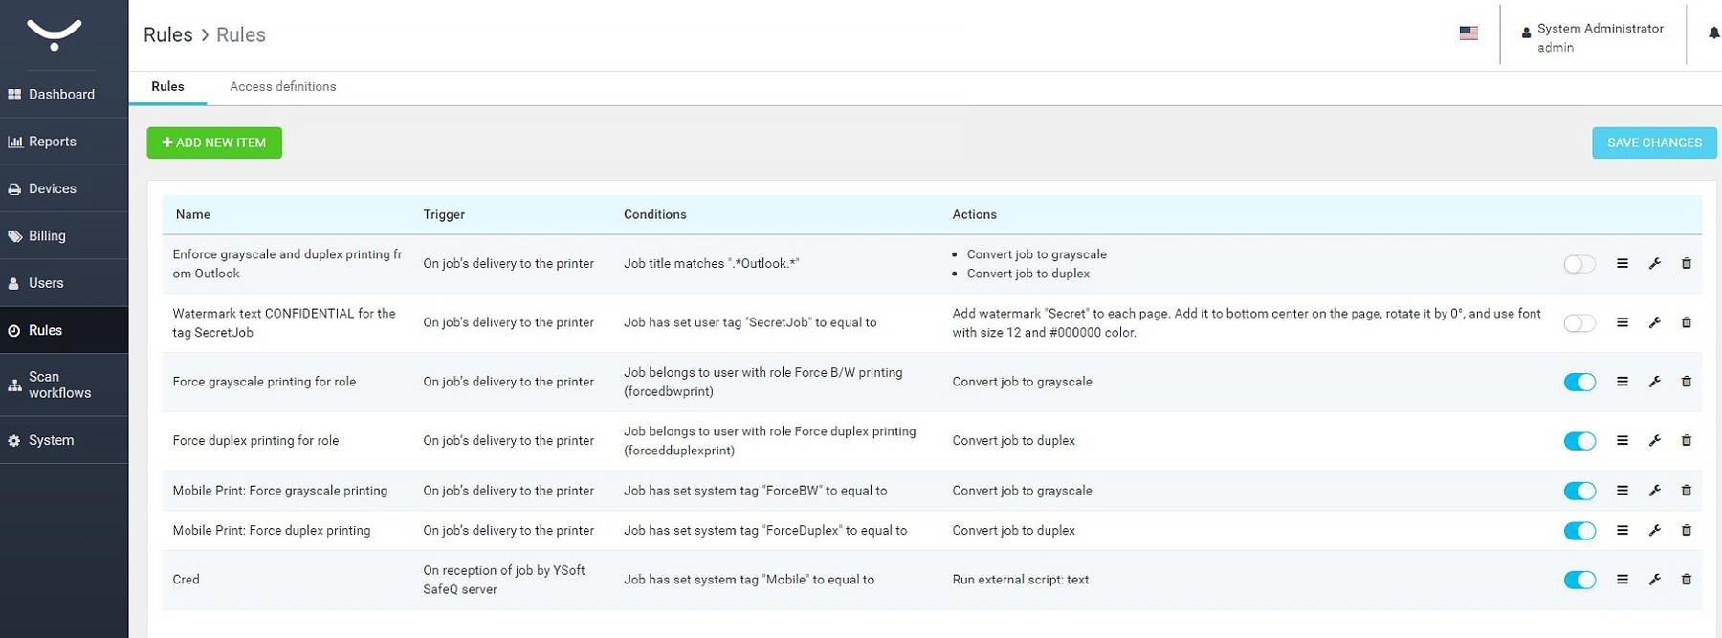The height and width of the screenshot is (638, 1722).
Task: Click the Add New Item button
Action: [214, 143]
